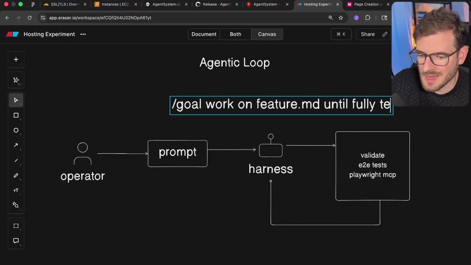Select the line tool
Viewport: 471px width, 265px height.
[16, 160]
